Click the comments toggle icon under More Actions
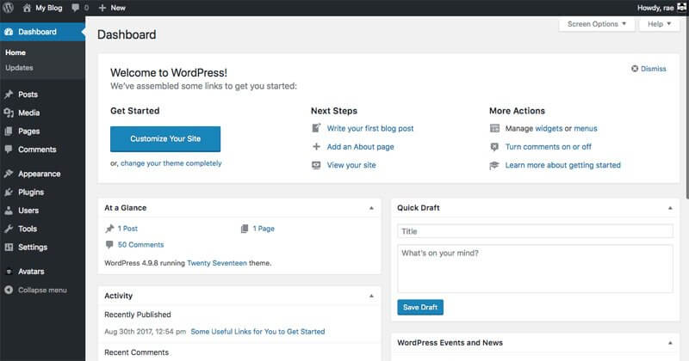The height and width of the screenshot is (361, 689). (x=494, y=146)
